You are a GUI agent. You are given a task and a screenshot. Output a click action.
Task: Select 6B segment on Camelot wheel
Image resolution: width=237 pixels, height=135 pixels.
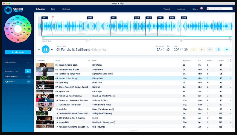(x=18, y=40)
